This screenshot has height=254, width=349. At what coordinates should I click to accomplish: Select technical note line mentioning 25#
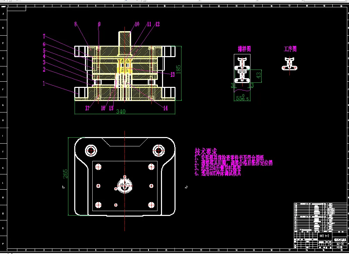(x=218, y=168)
